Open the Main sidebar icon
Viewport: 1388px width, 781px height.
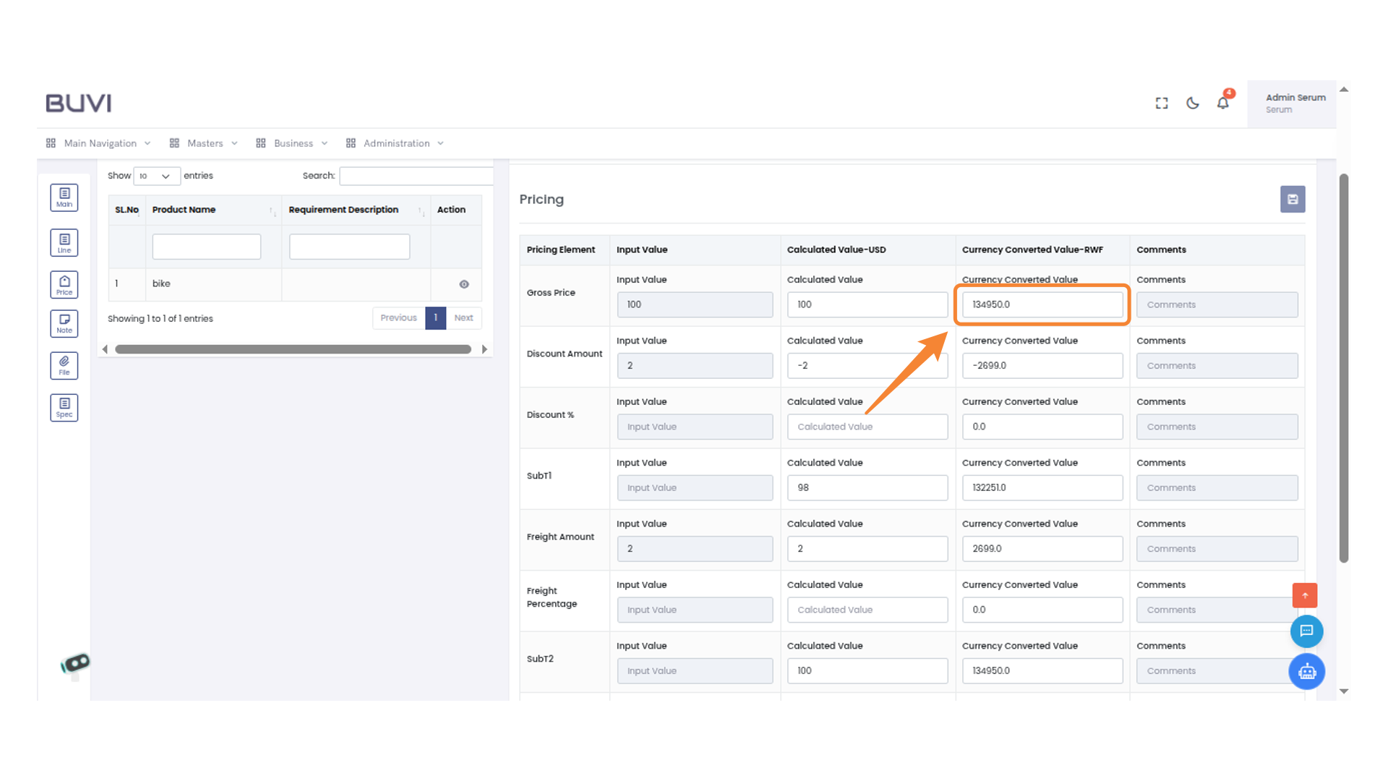pos(64,197)
